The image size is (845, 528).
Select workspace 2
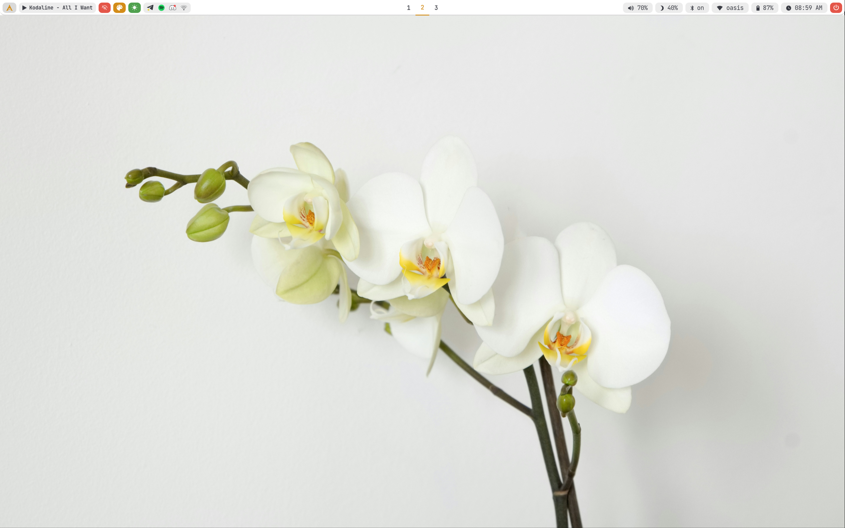(422, 8)
